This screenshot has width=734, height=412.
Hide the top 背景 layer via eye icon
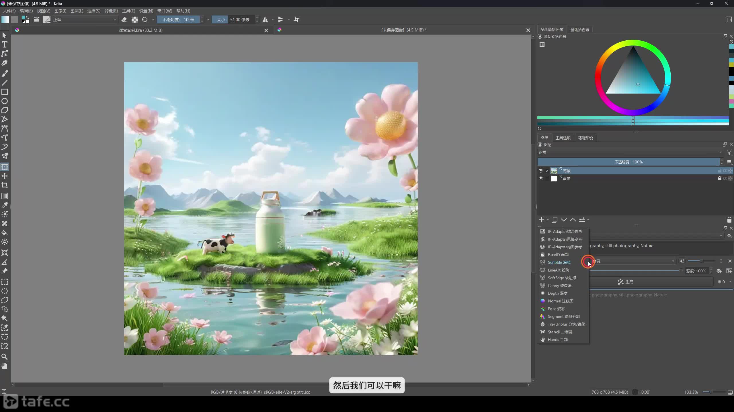tap(541, 171)
